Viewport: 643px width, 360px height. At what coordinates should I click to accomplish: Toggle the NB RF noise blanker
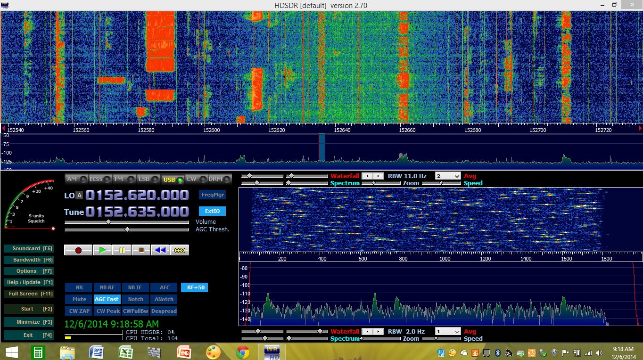coord(107,287)
